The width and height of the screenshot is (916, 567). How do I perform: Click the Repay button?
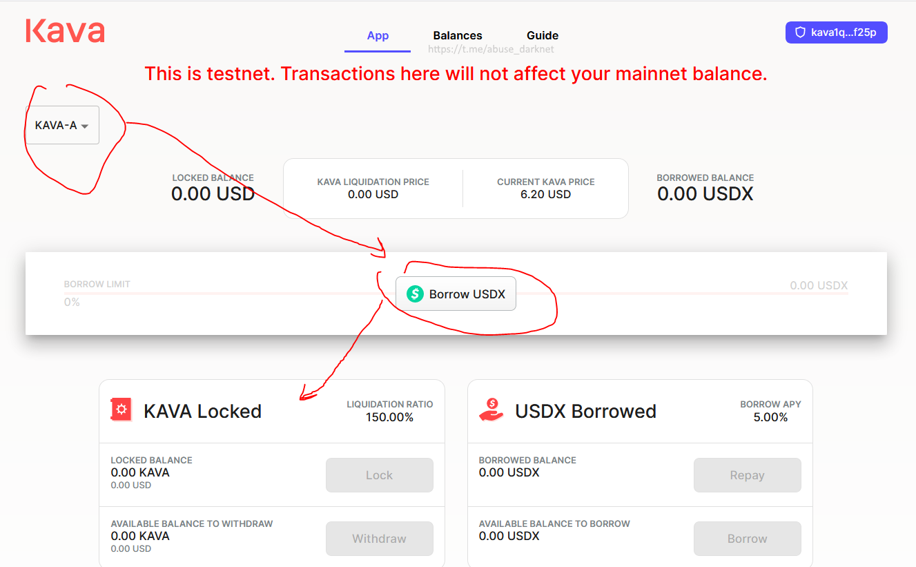tap(747, 475)
